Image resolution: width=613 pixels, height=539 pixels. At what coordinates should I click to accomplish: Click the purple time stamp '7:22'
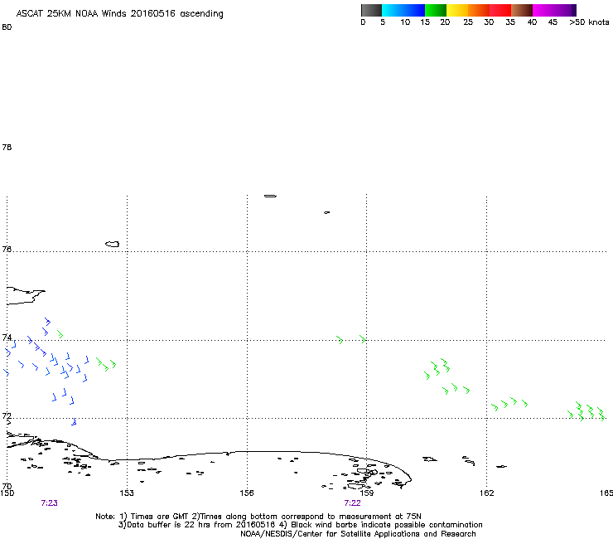tap(352, 503)
